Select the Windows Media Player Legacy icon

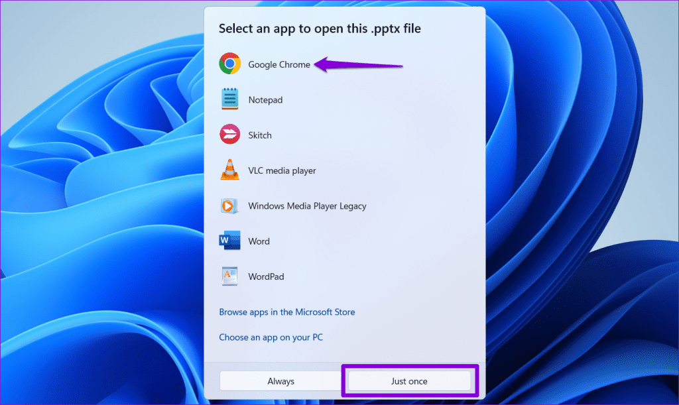tap(230, 205)
